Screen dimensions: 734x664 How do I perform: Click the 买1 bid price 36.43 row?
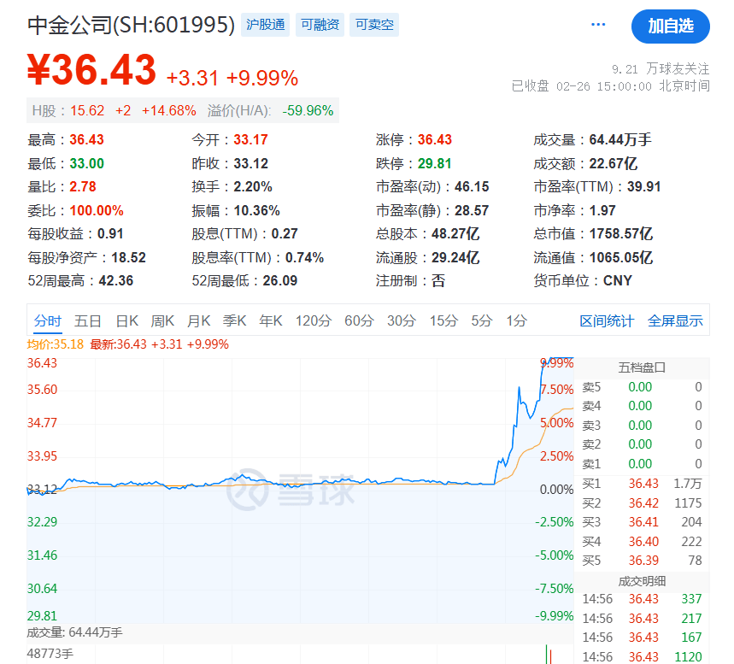point(643,484)
